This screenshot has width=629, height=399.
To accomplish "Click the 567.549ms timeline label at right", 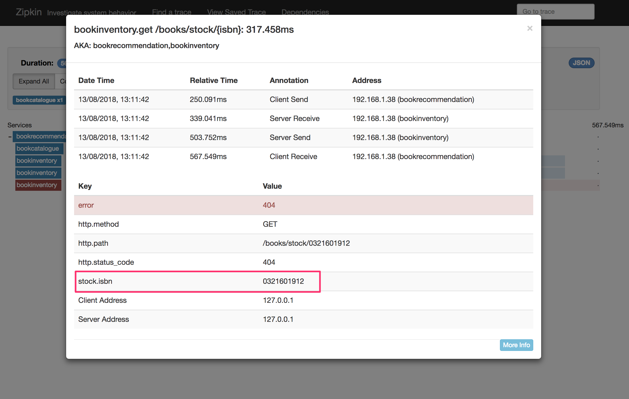I will [608, 125].
